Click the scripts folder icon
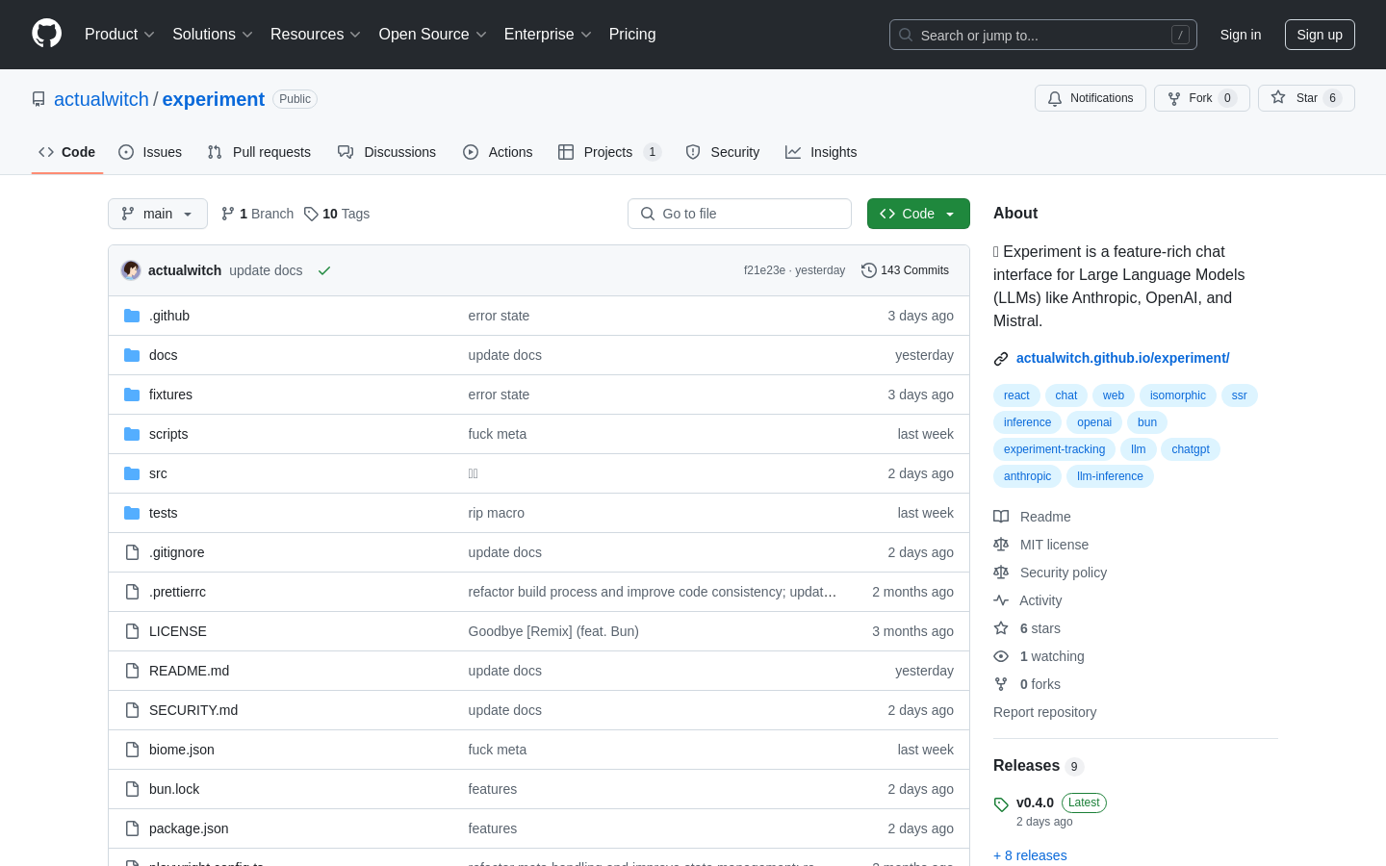Viewport: 1386px width, 866px height. pos(132,434)
